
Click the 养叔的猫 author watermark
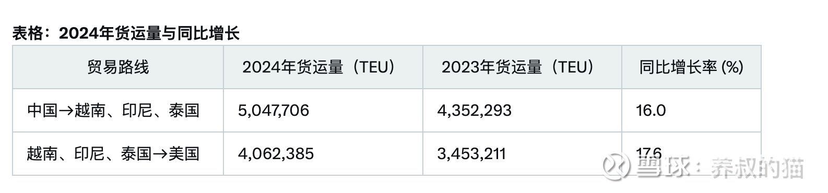click(758, 166)
